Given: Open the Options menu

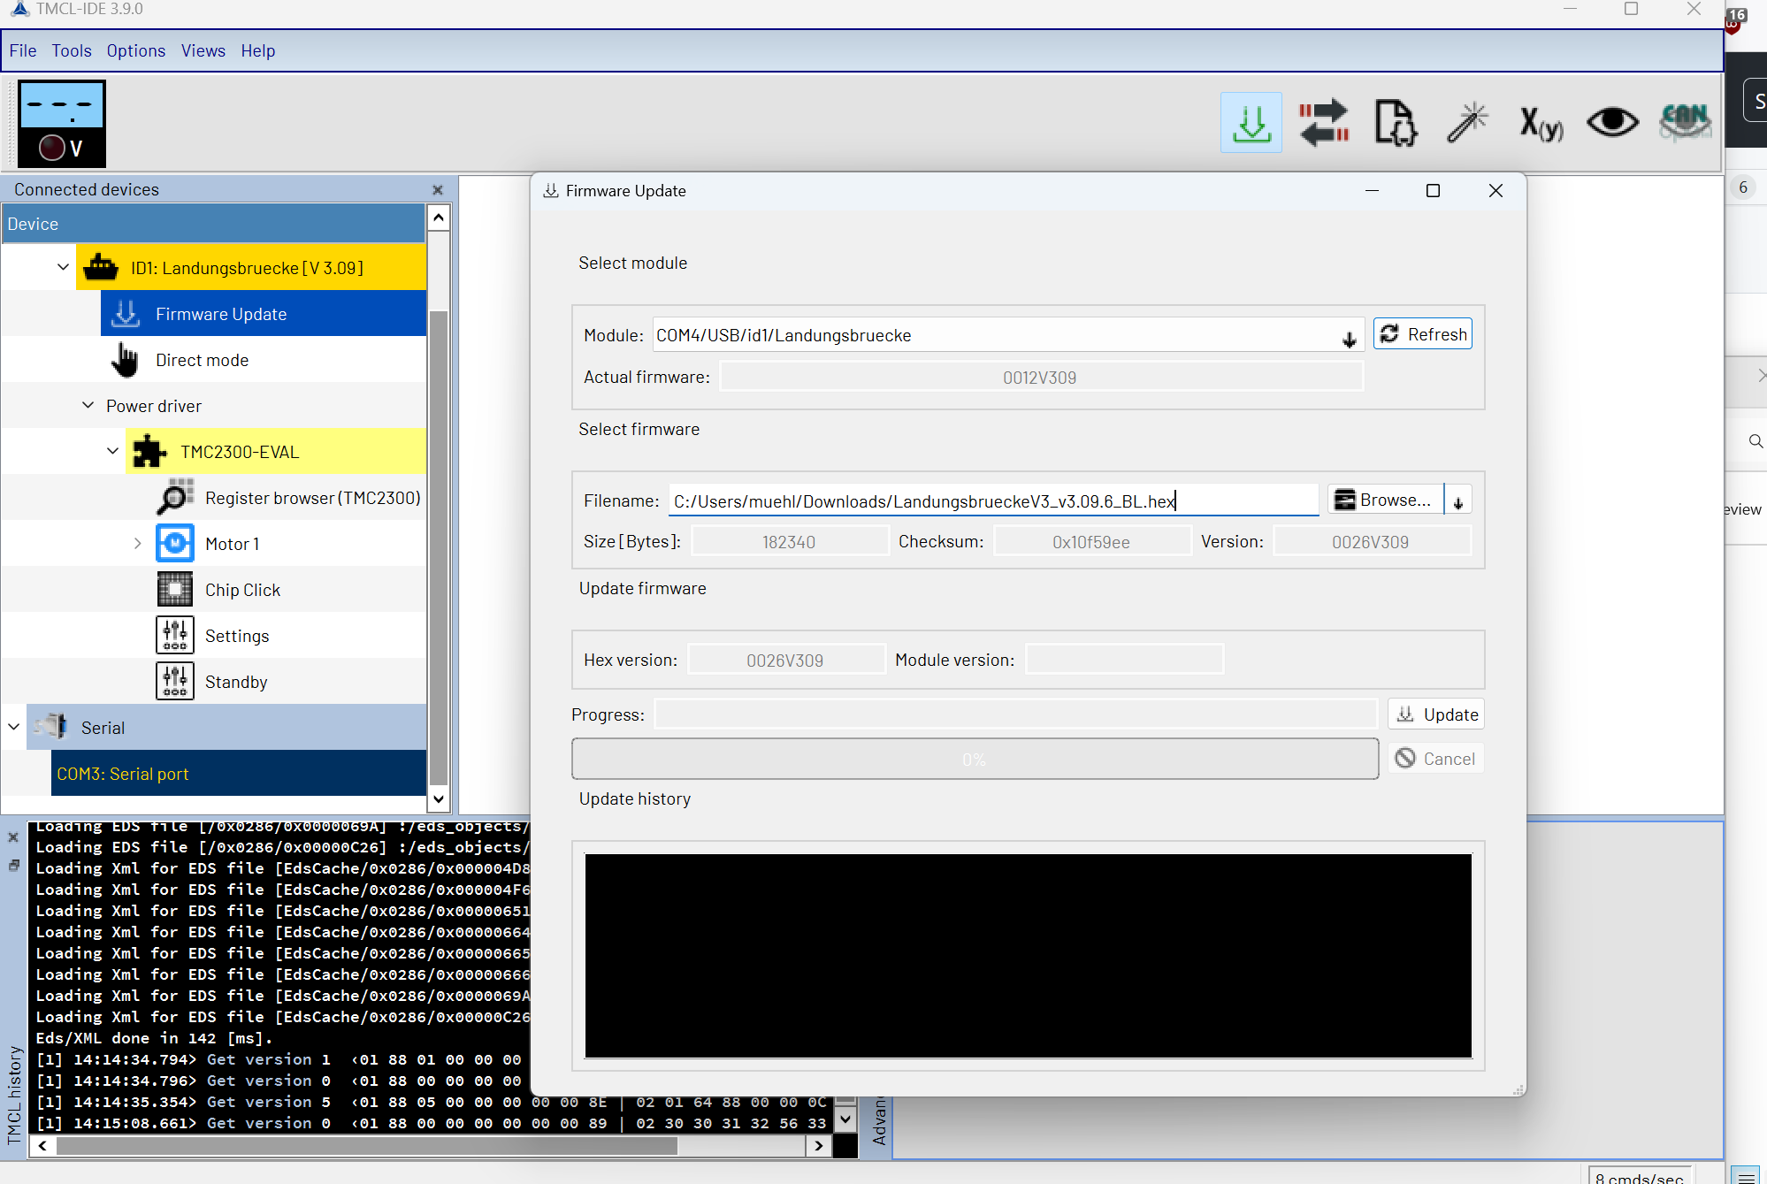Looking at the screenshot, I should pos(135,50).
